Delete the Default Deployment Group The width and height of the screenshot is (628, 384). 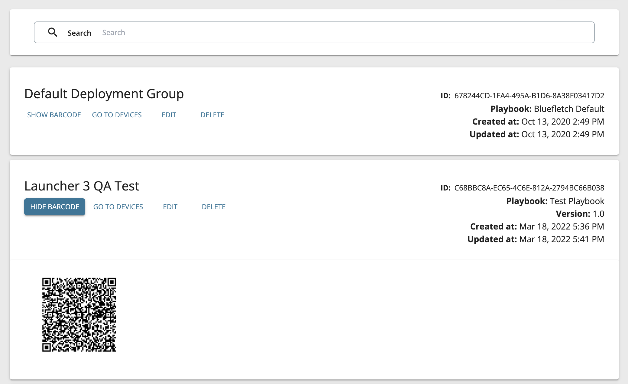point(212,115)
